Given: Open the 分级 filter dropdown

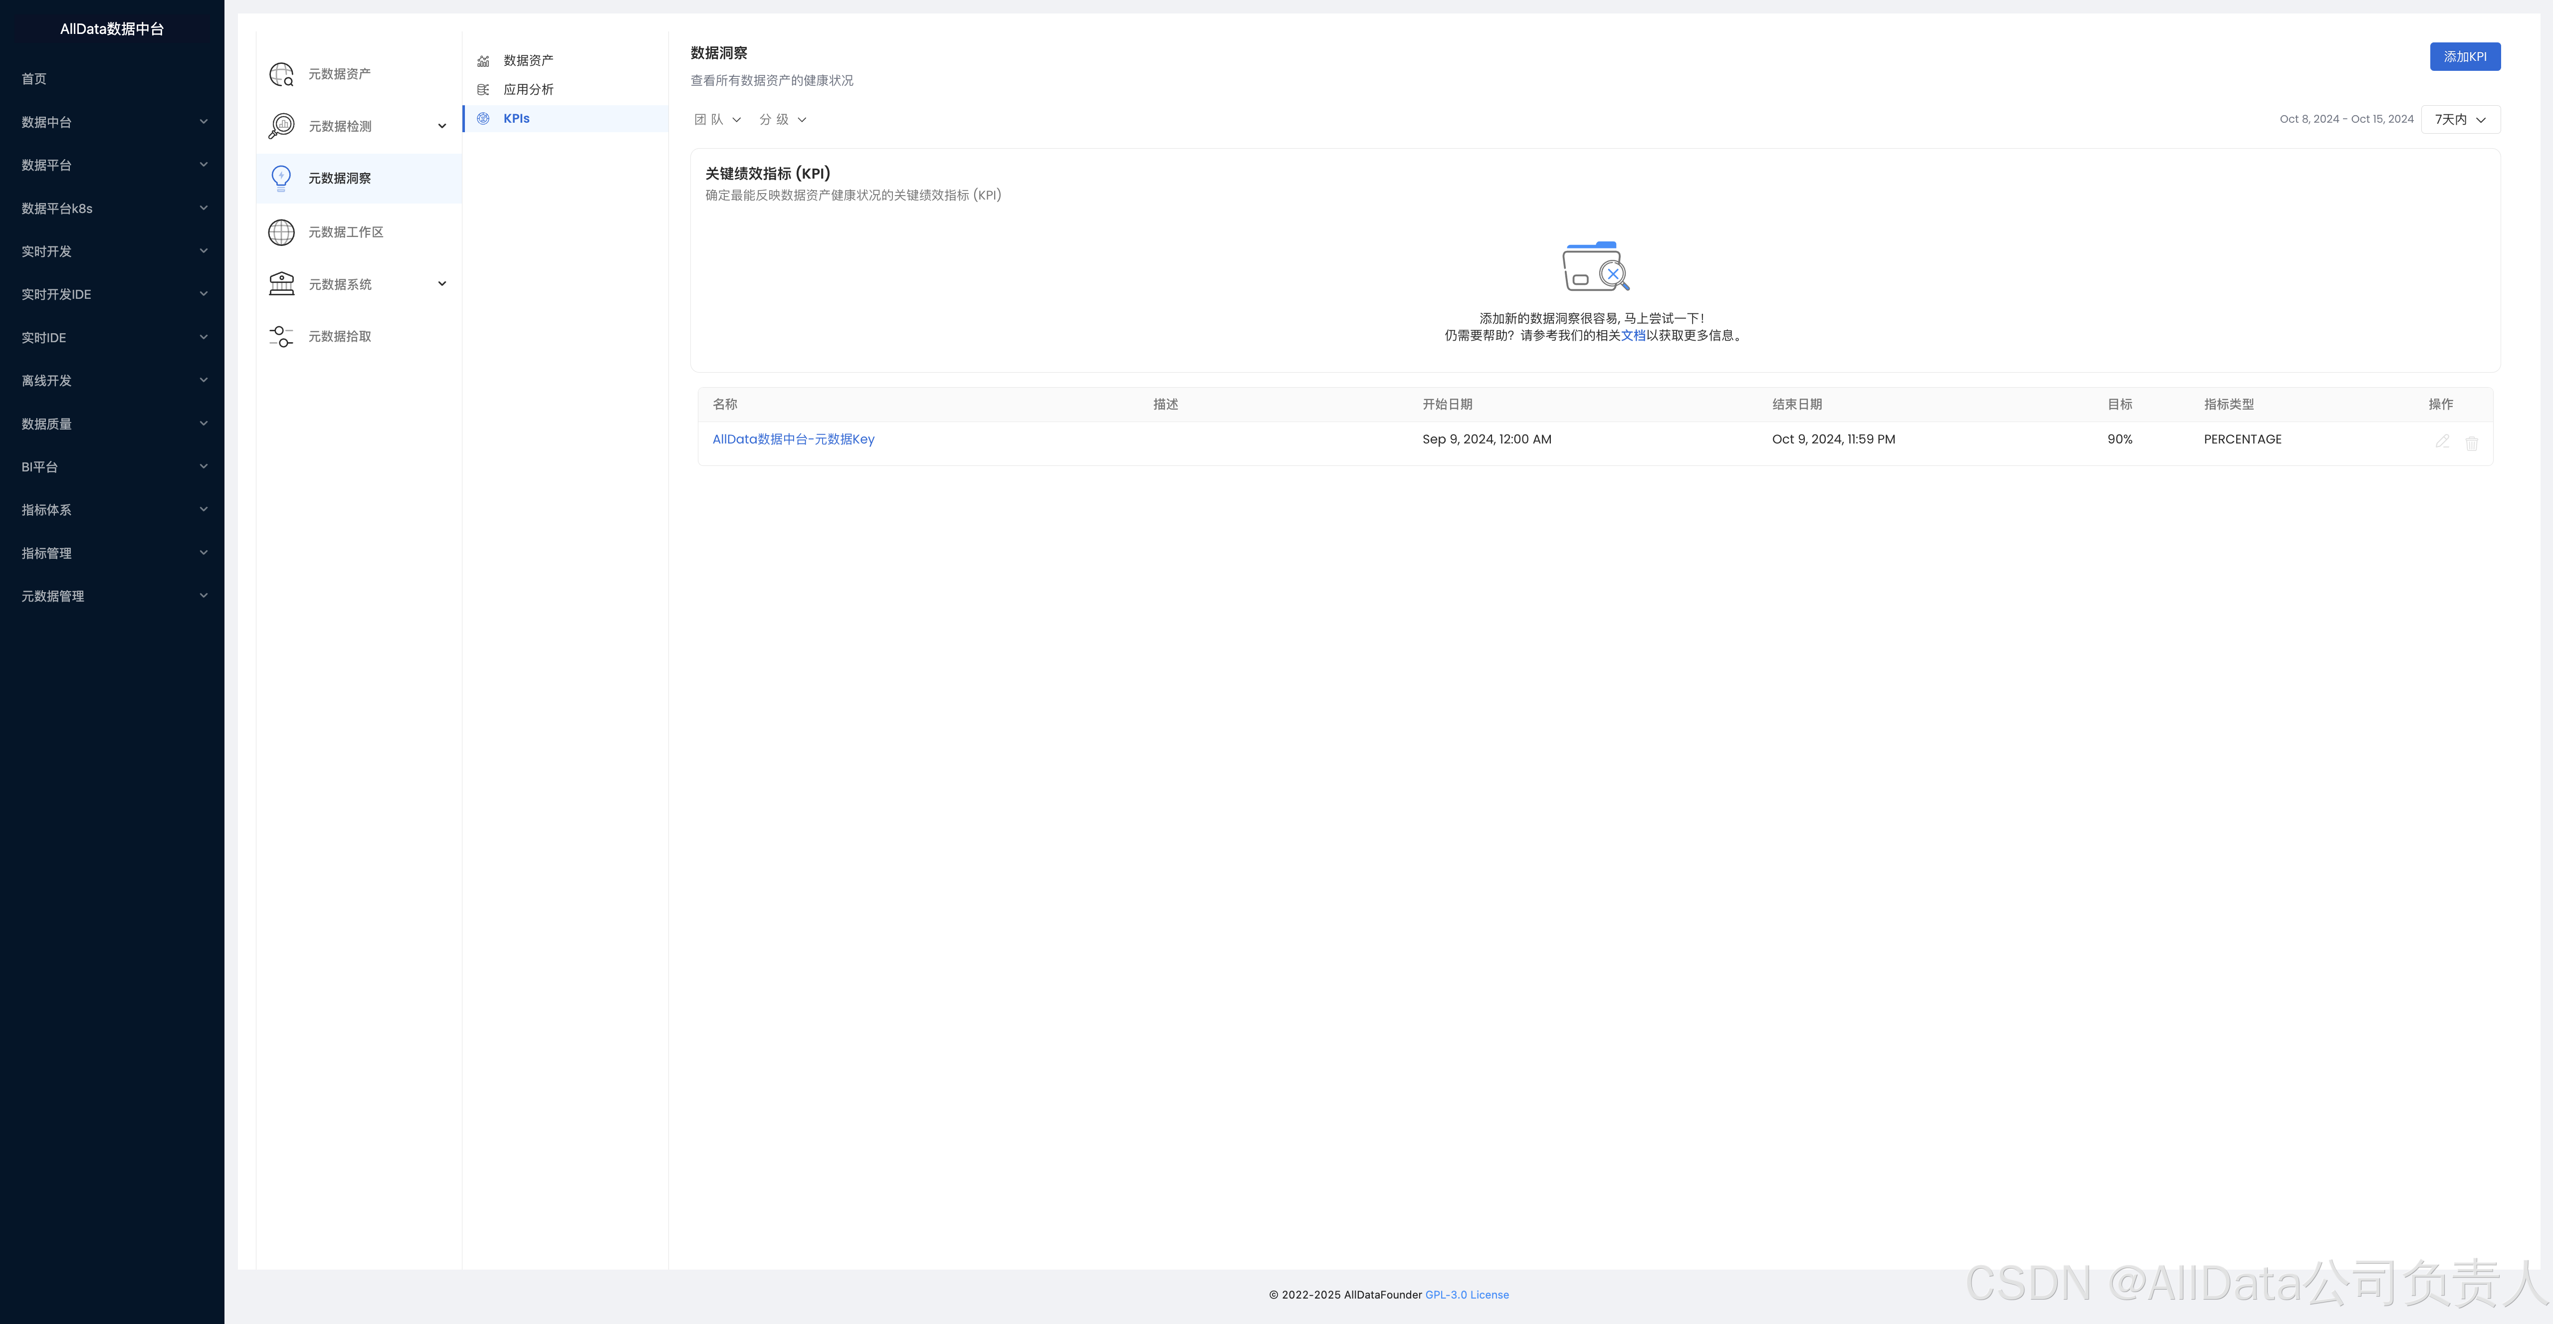Looking at the screenshot, I should (783, 120).
